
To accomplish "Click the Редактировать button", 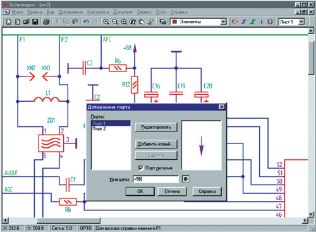I will [156, 127].
